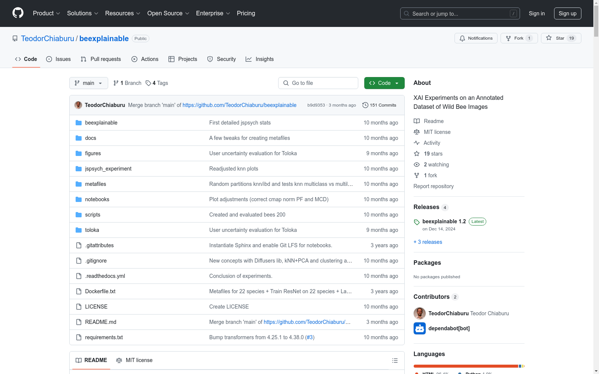Click the dependabot avatar in Contributors

coord(420,328)
